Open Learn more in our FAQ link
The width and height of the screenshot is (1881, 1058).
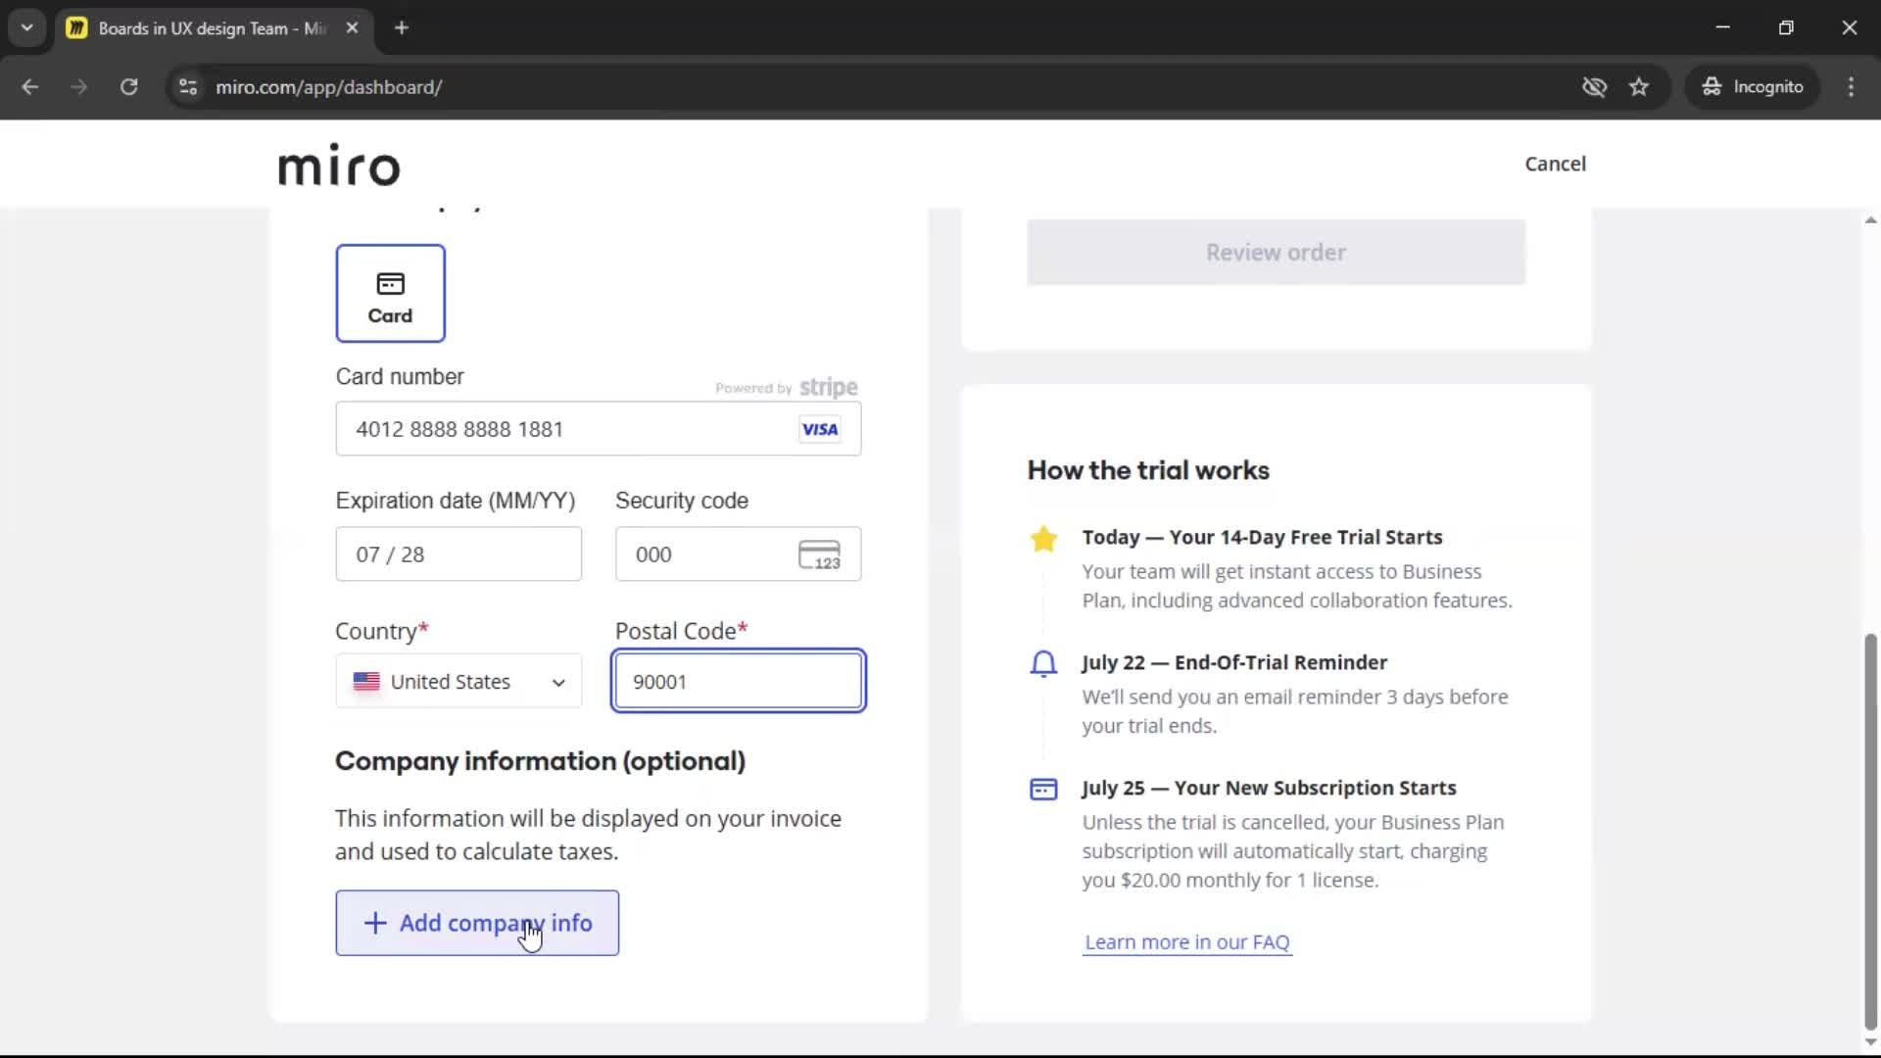1187,942
